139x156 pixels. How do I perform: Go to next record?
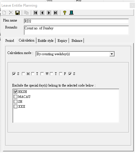[49, 13]
